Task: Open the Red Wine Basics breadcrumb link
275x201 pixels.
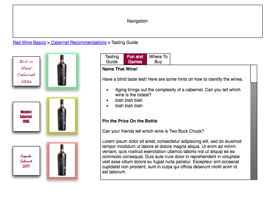Action: tap(29, 43)
